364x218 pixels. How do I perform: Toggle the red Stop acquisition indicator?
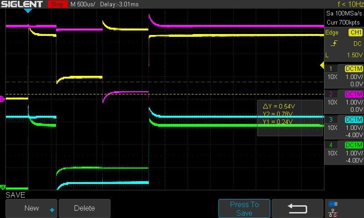pyautogui.click(x=56, y=5)
